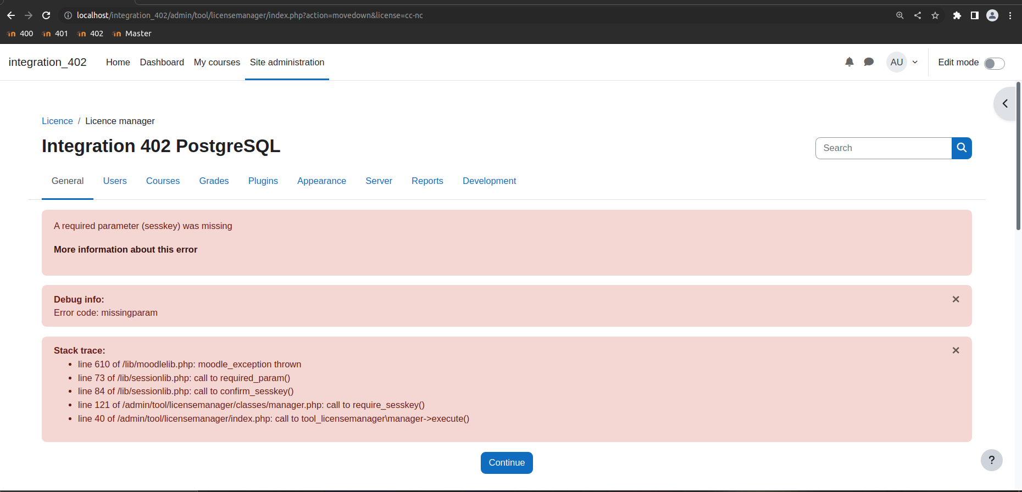The width and height of the screenshot is (1022, 492).
Task: Click 'line 121' classes/manager.php trace entry
Action: pyautogui.click(x=251, y=405)
